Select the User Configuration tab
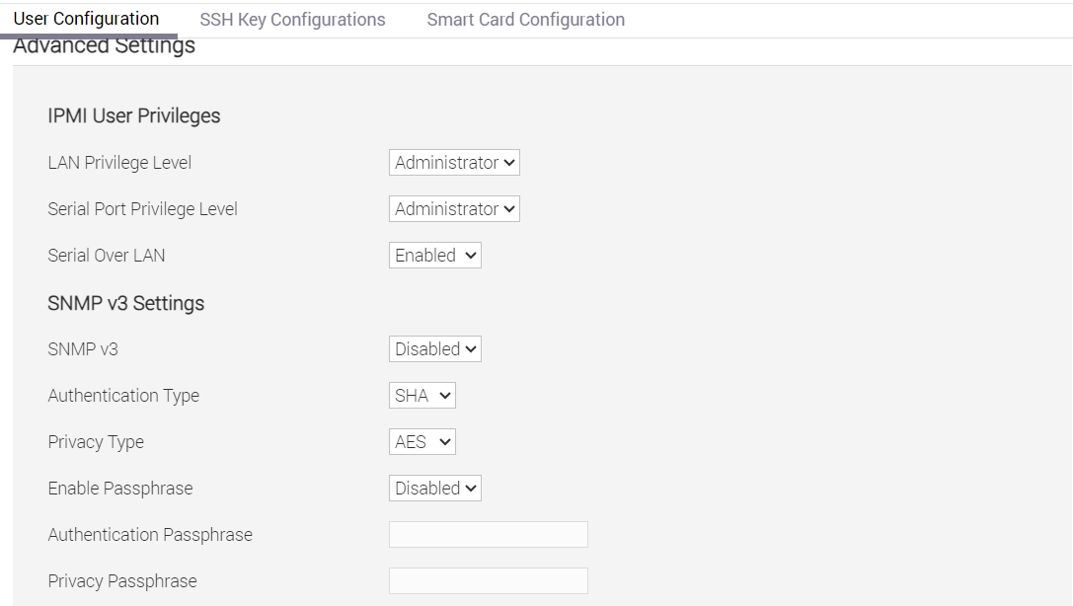This screenshot has width=1073, height=606. 87,19
